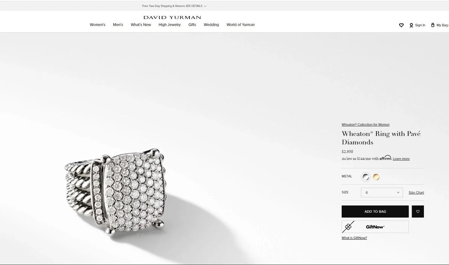Screen dimensions: 449x265
Task: Open the My Bag icon
Action: tap(433, 25)
